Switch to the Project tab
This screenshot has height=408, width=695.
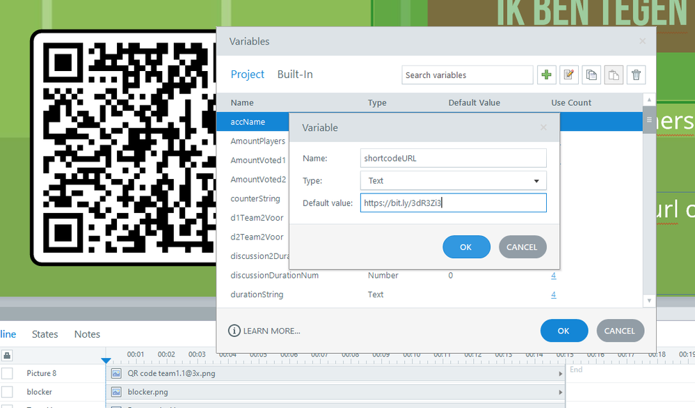coord(248,74)
